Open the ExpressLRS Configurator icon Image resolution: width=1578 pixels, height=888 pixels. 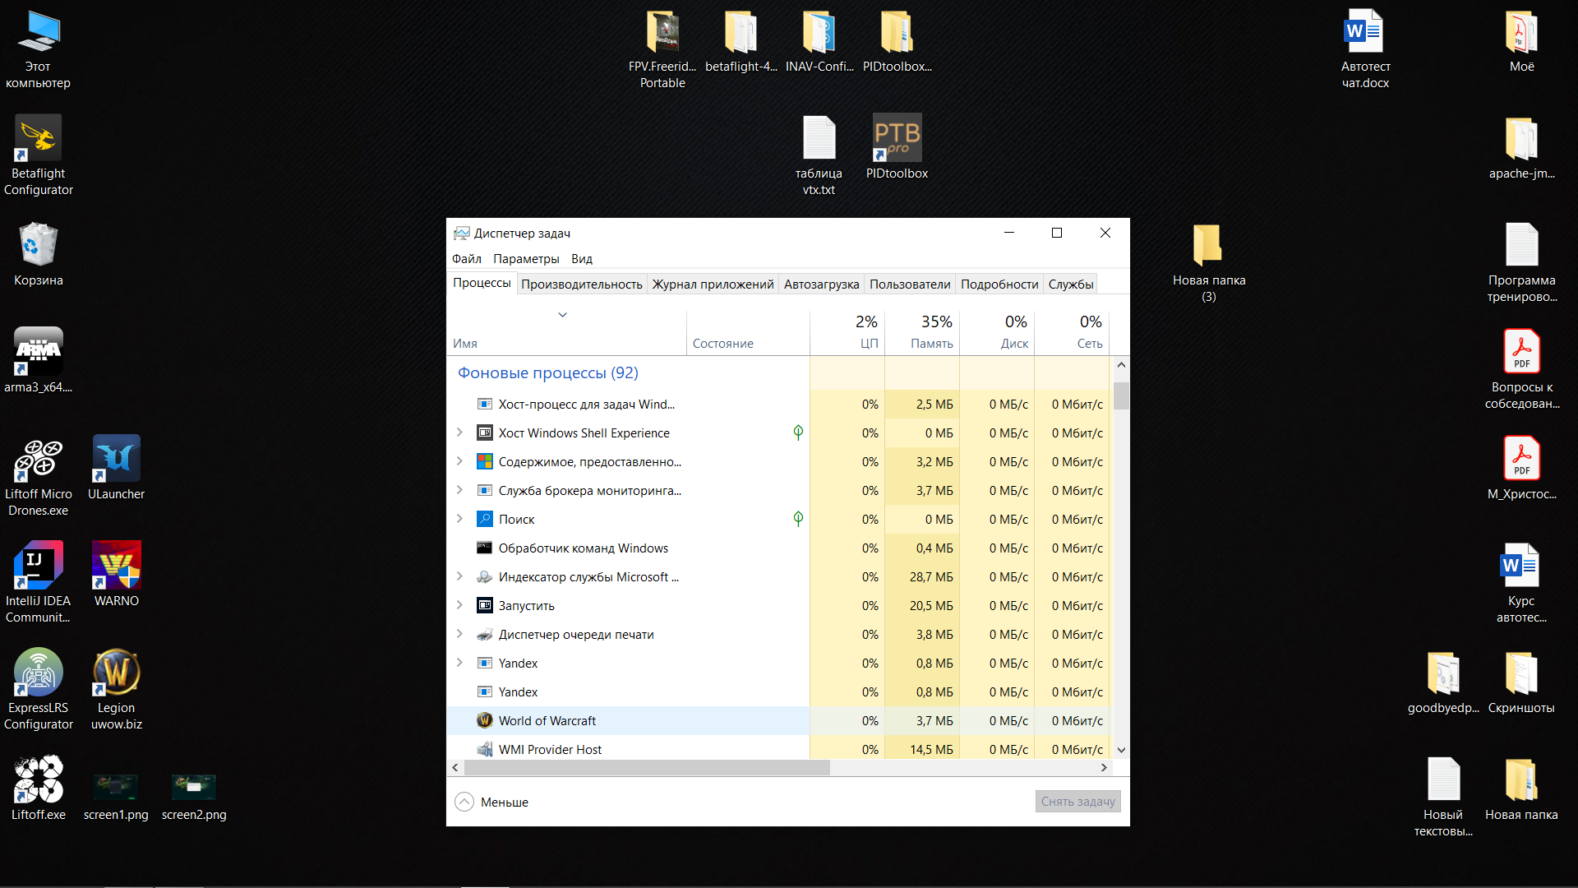[x=38, y=673]
